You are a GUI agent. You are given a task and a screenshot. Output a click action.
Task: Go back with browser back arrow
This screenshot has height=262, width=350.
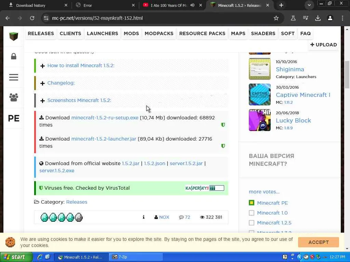click(x=8, y=18)
